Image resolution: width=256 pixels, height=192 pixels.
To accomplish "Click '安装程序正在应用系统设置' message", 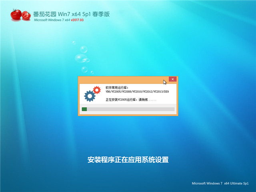I will click(x=128, y=160).
